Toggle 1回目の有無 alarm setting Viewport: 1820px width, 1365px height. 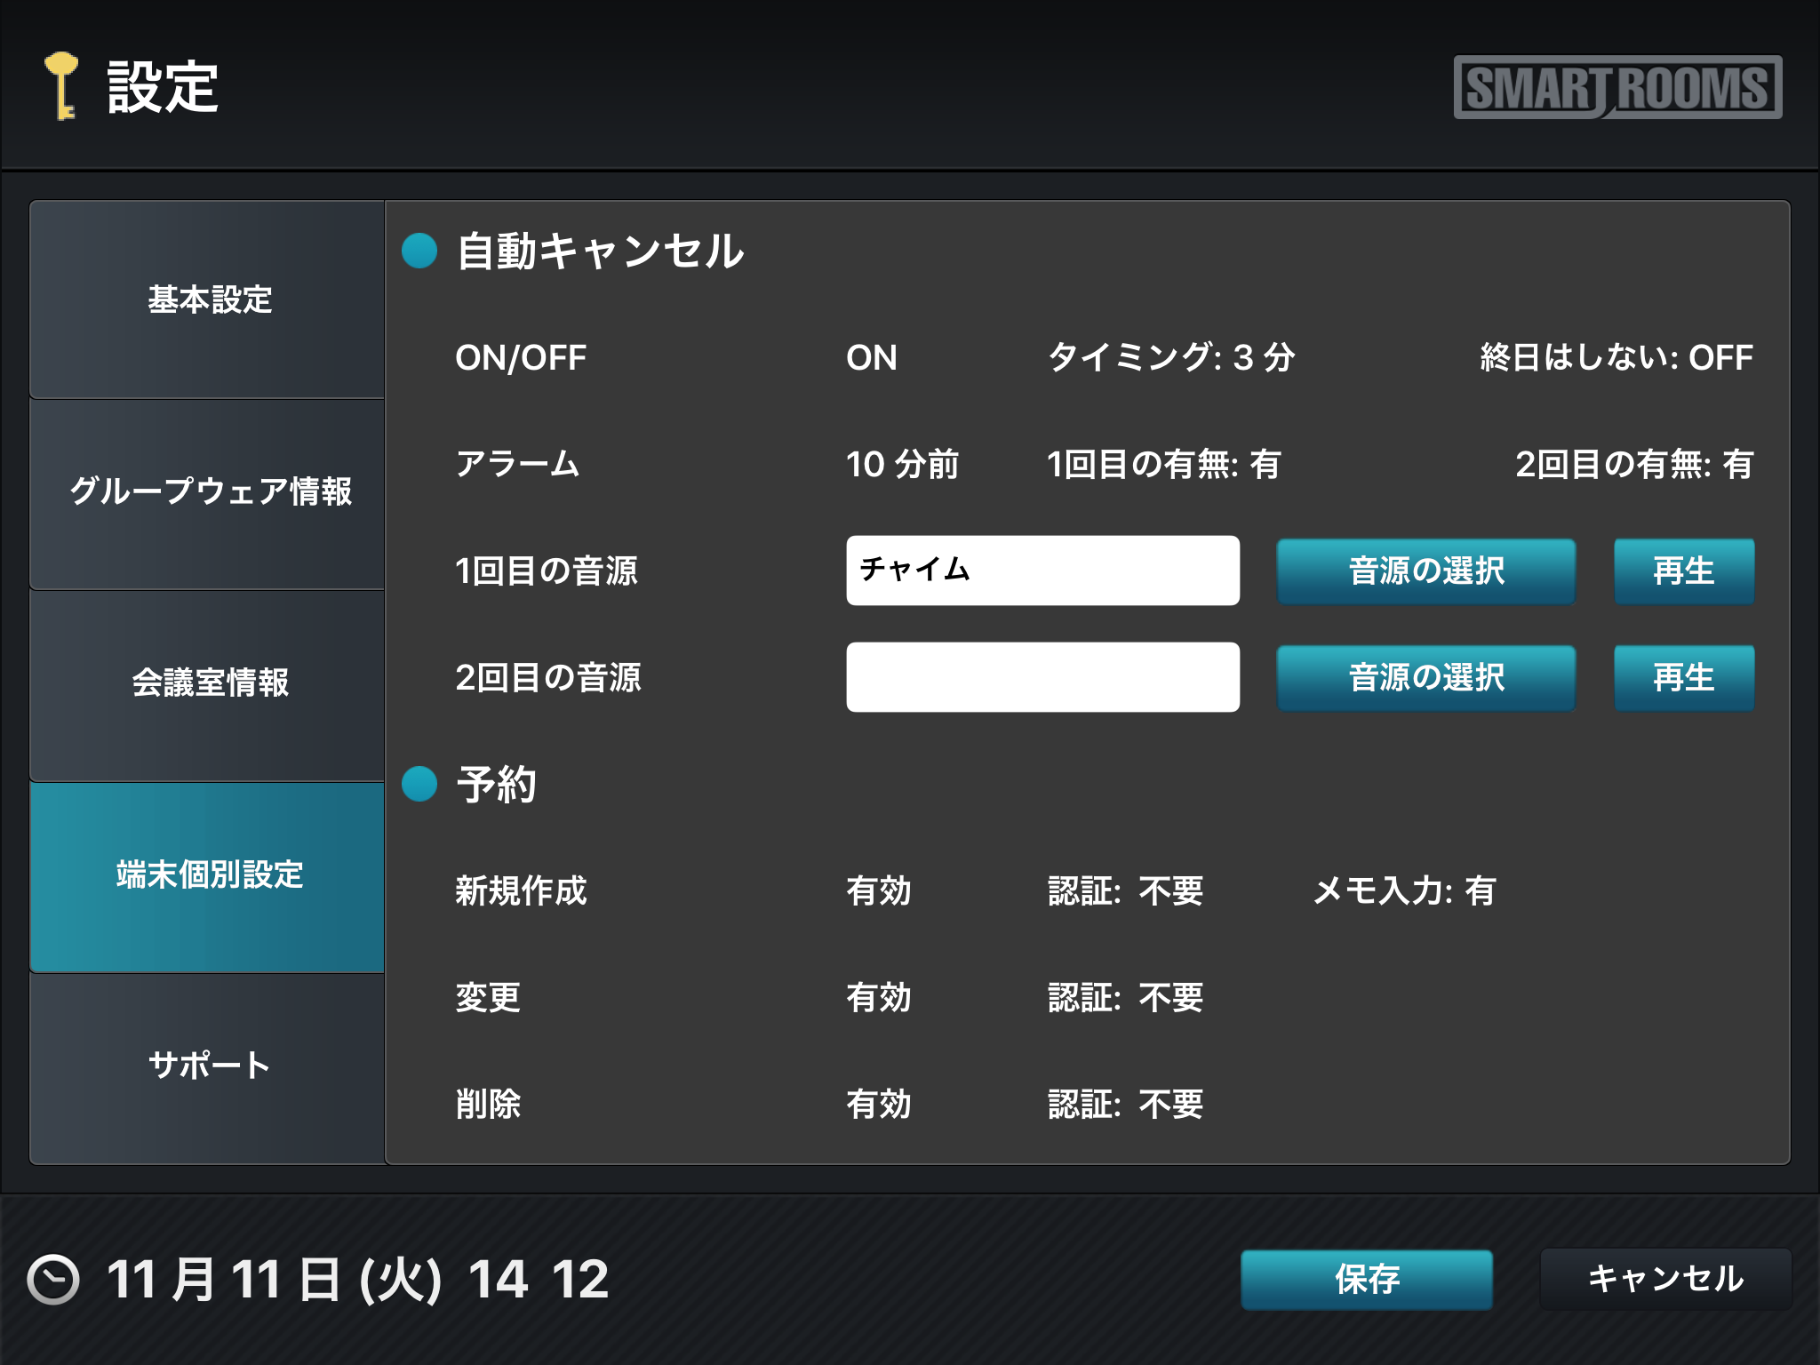tap(1163, 465)
